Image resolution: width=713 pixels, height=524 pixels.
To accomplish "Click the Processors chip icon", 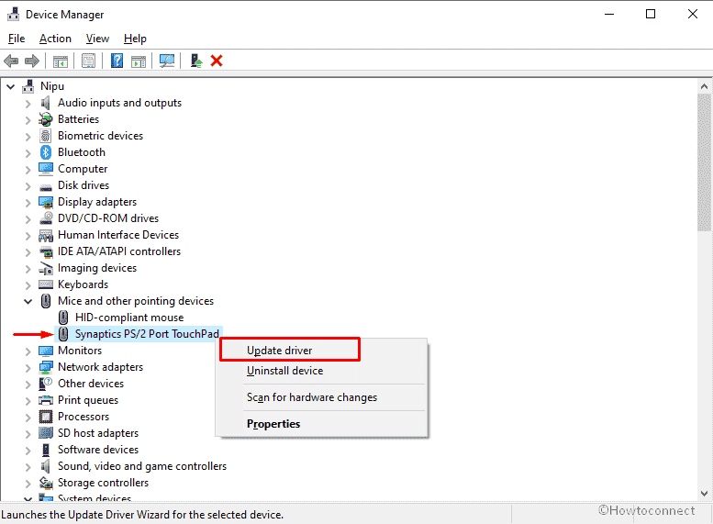I will point(46,417).
